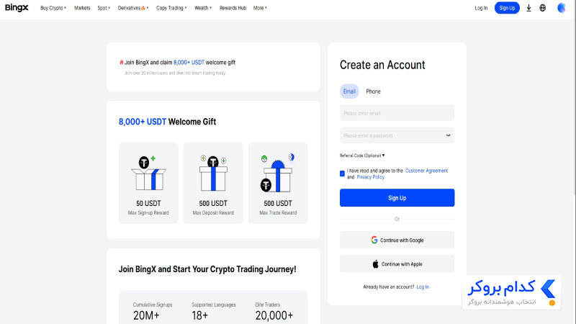Open the Wealth dropdown
The image size is (576, 324).
pyautogui.click(x=203, y=8)
